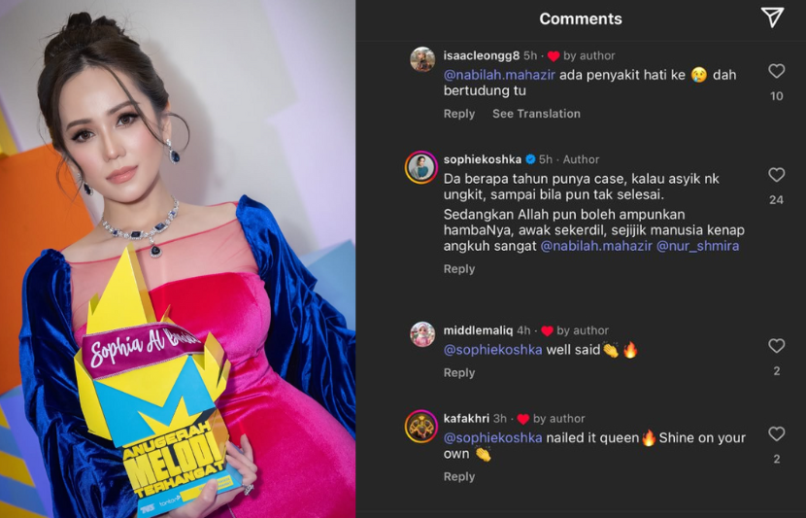Tap the share paper-plane icon
This screenshot has width=806, height=518.
tap(772, 17)
